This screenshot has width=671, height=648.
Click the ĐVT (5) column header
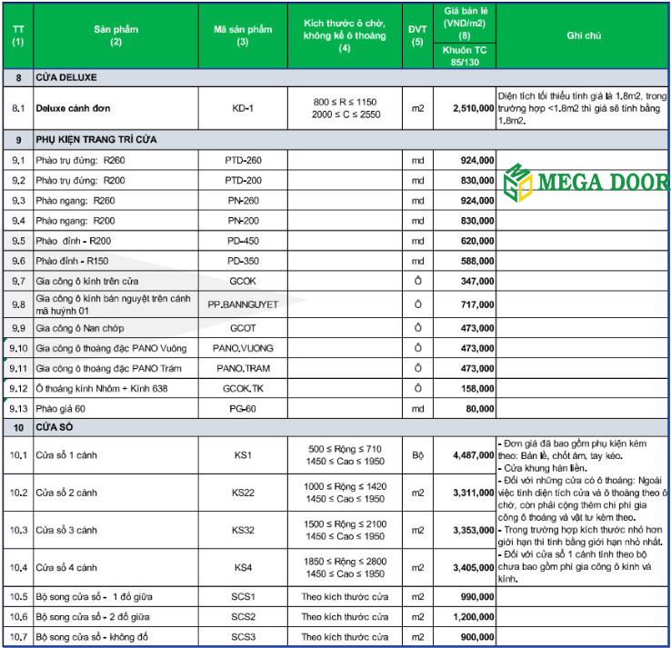[417, 35]
